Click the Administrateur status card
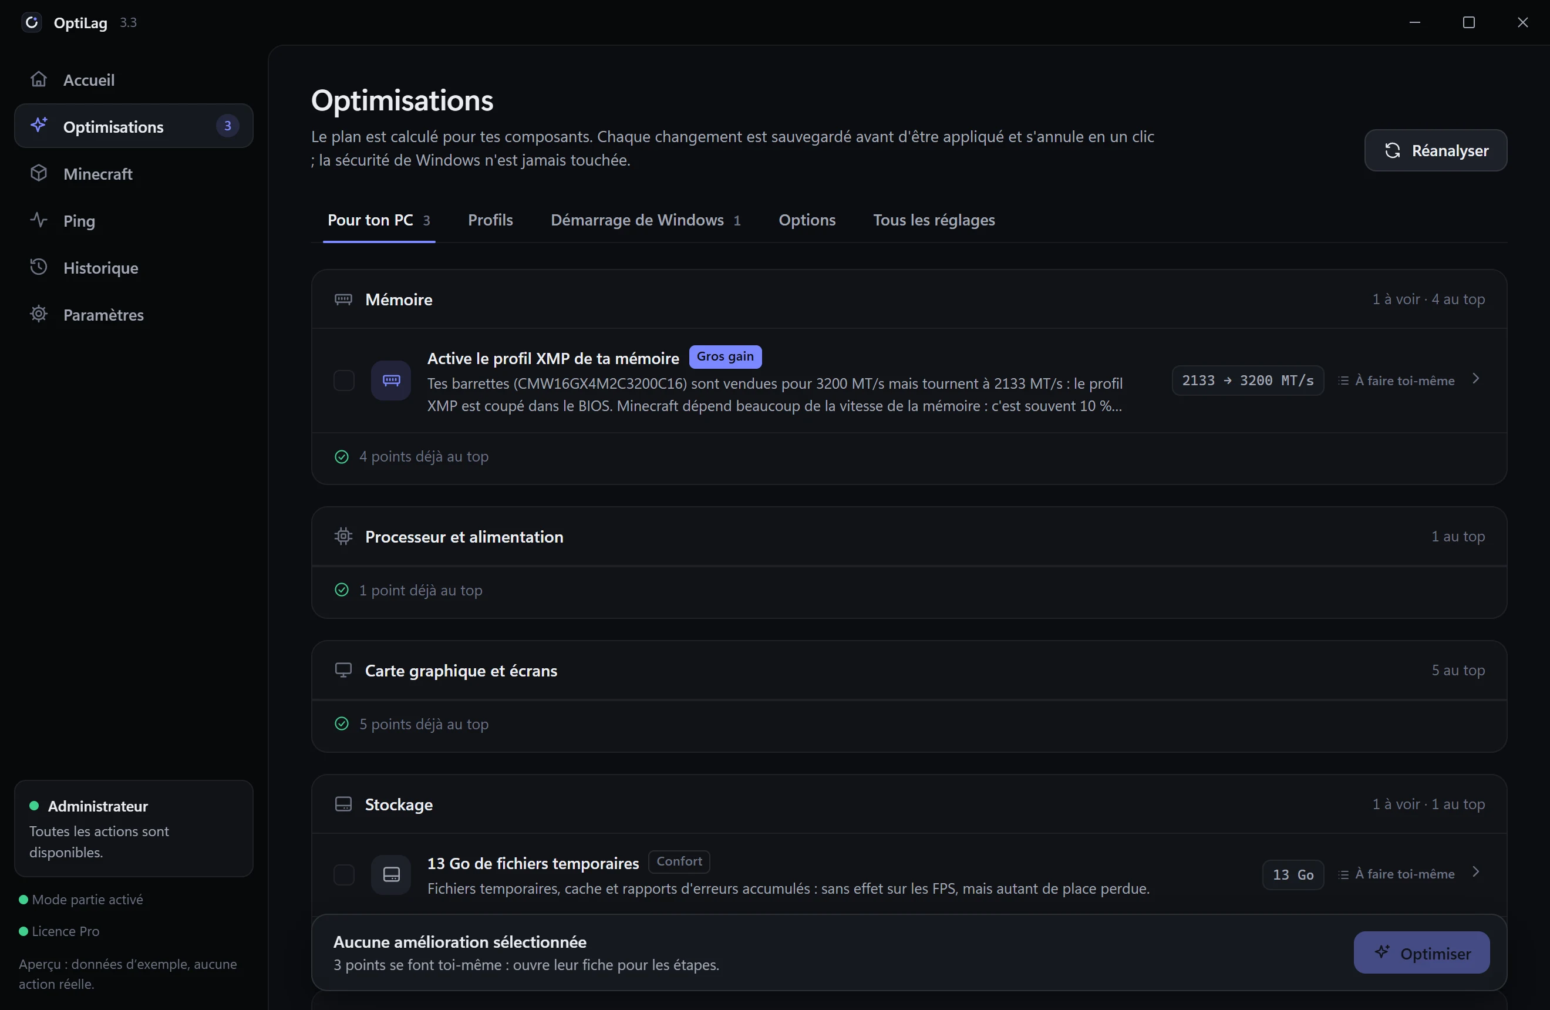The height and width of the screenshot is (1010, 1550). pyautogui.click(x=133, y=829)
